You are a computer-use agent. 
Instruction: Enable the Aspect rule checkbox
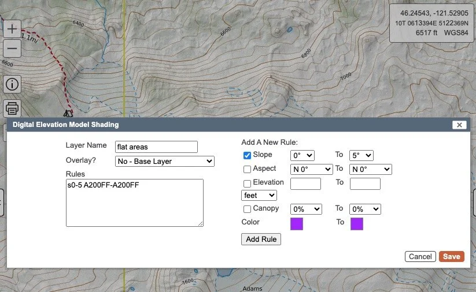(x=247, y=169)
